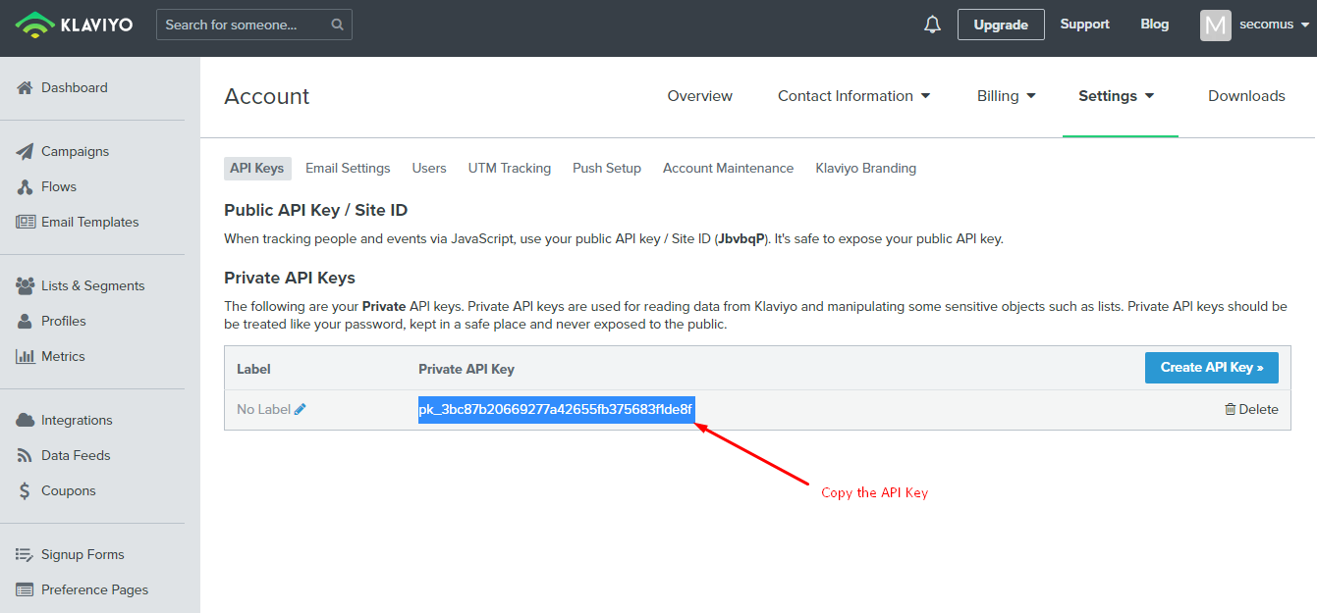This screenshot has width=1317, height=613.
Task: Click the Coupons dollar icon
Action: coord(26,490)
